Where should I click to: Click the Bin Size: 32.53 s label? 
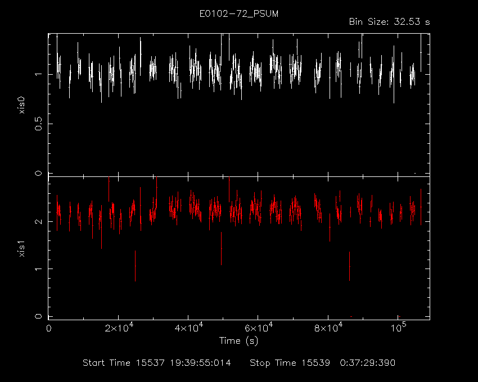click(389, 22)
